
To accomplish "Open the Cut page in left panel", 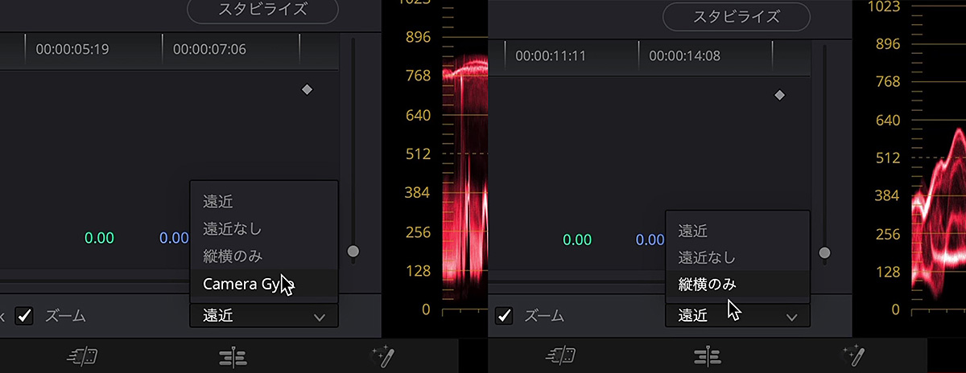I will coord(83,355).
